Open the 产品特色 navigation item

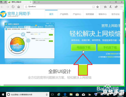pos(64,14)
